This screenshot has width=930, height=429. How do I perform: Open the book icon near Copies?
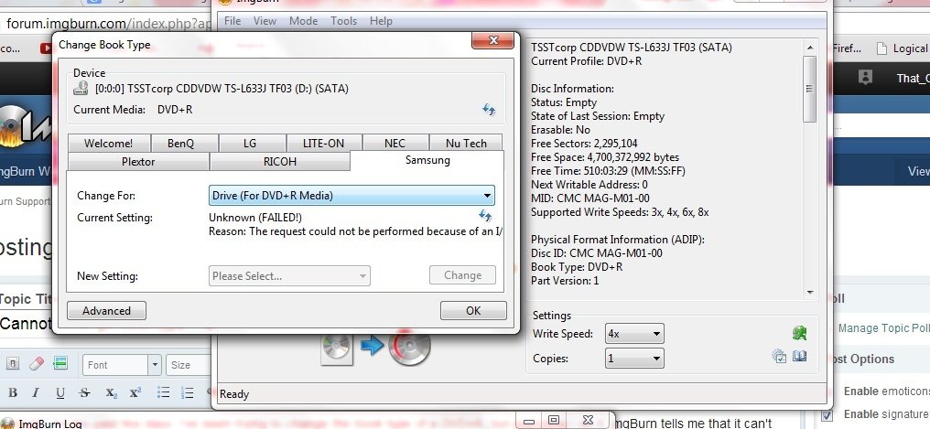799,356
